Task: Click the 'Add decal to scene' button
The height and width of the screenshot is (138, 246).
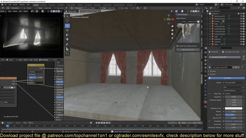Action: (x=188, y=49)
